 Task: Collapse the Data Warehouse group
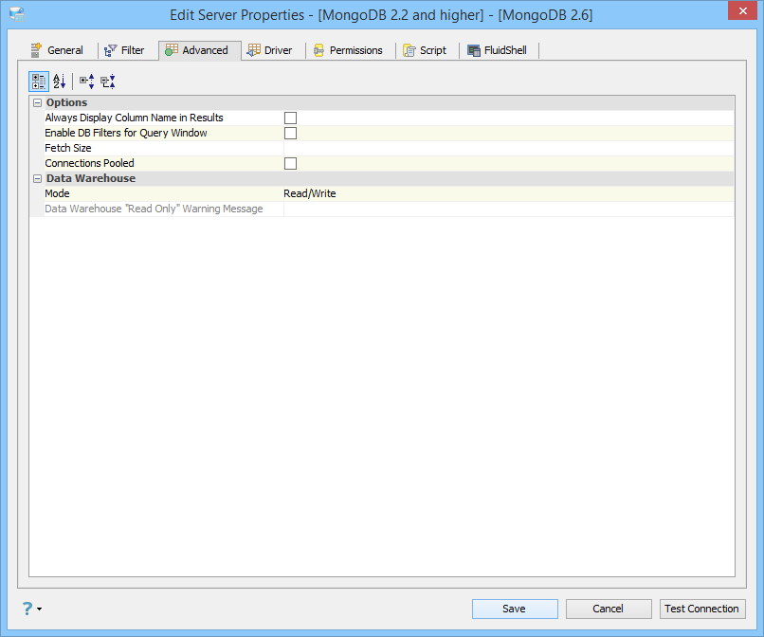point(37,178)
